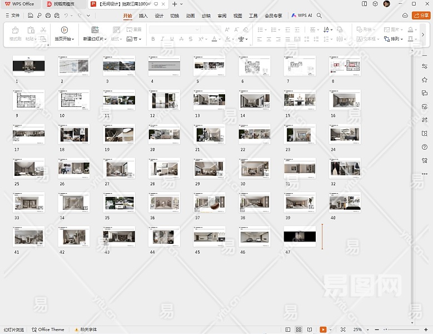Screen dimensions: 433x334
Task: Click the fit-to-window icon in status bar
Action: point(342,330)
